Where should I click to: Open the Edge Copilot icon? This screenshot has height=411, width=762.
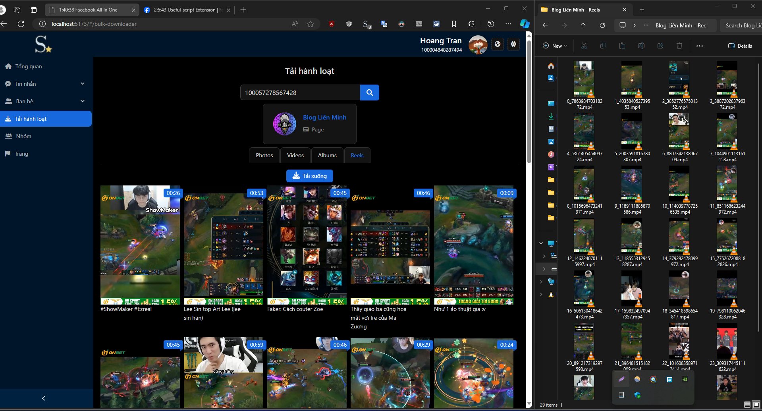click(x=525, y=24)
